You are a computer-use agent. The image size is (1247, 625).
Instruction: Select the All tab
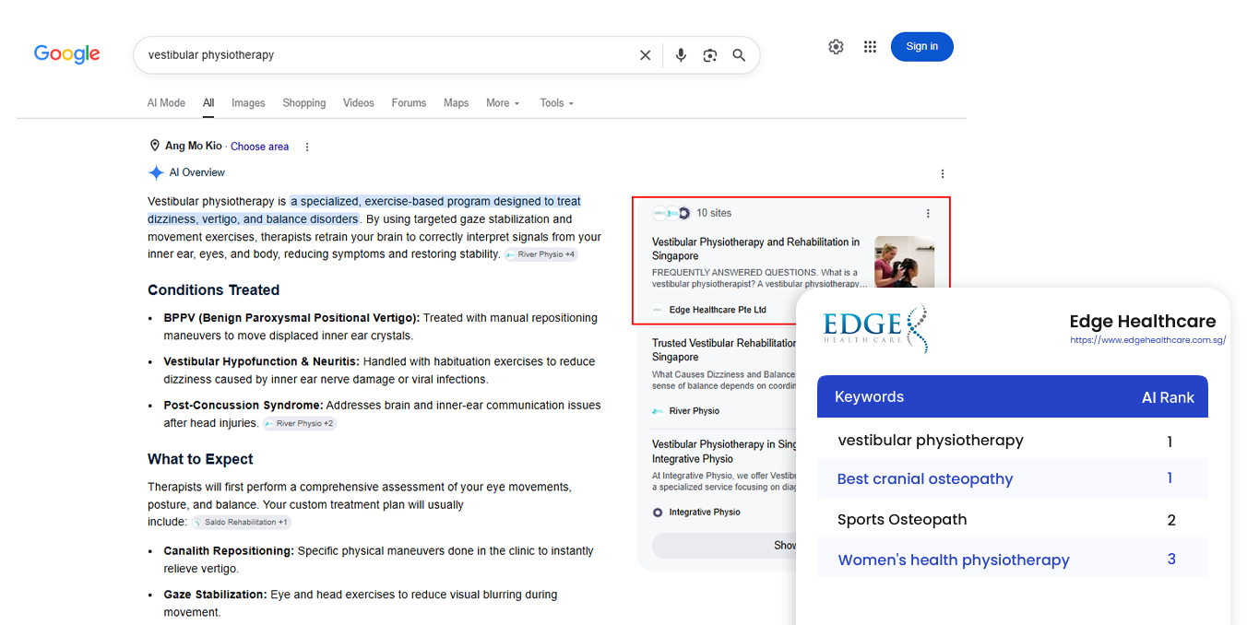(208, 103)
